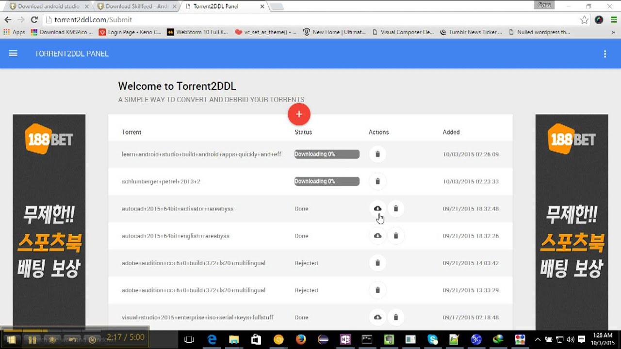The image size is (621, 349).
Task: Adjust volume via the tray speaker icon
Action: (x=570, y=339)
